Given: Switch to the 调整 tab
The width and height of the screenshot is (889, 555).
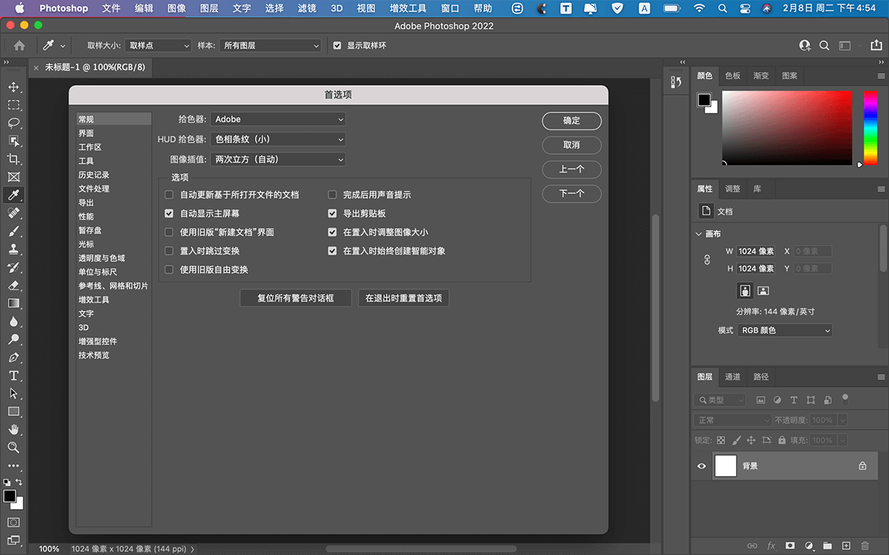Looking at the screenshot, I should coord(733,189).
